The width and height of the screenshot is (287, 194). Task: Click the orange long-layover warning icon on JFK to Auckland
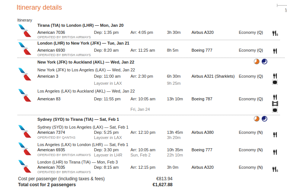(x=256, y=62)
